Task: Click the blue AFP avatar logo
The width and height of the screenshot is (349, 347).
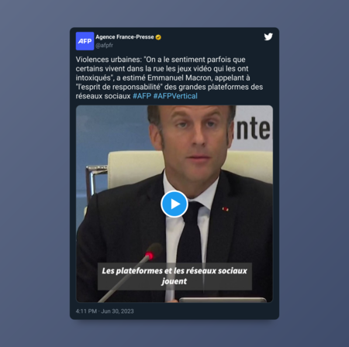Action: (85, 41)
